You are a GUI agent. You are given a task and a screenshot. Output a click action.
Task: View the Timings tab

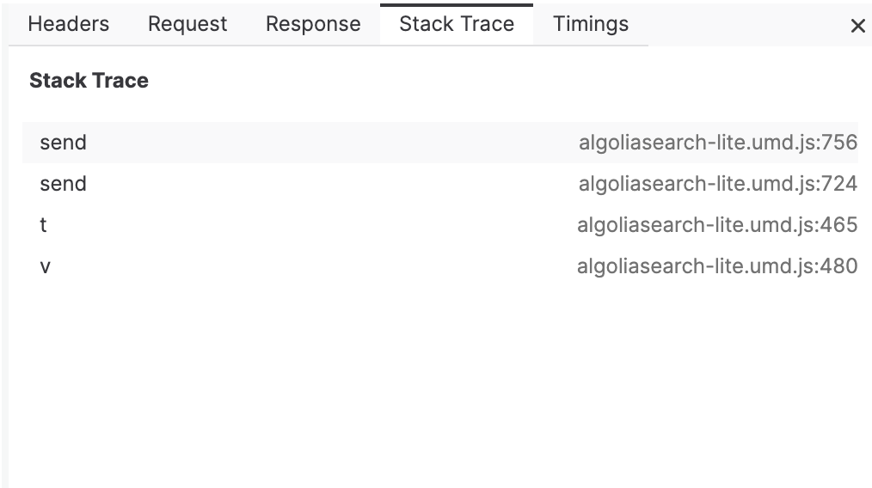[x=591, y=24]
